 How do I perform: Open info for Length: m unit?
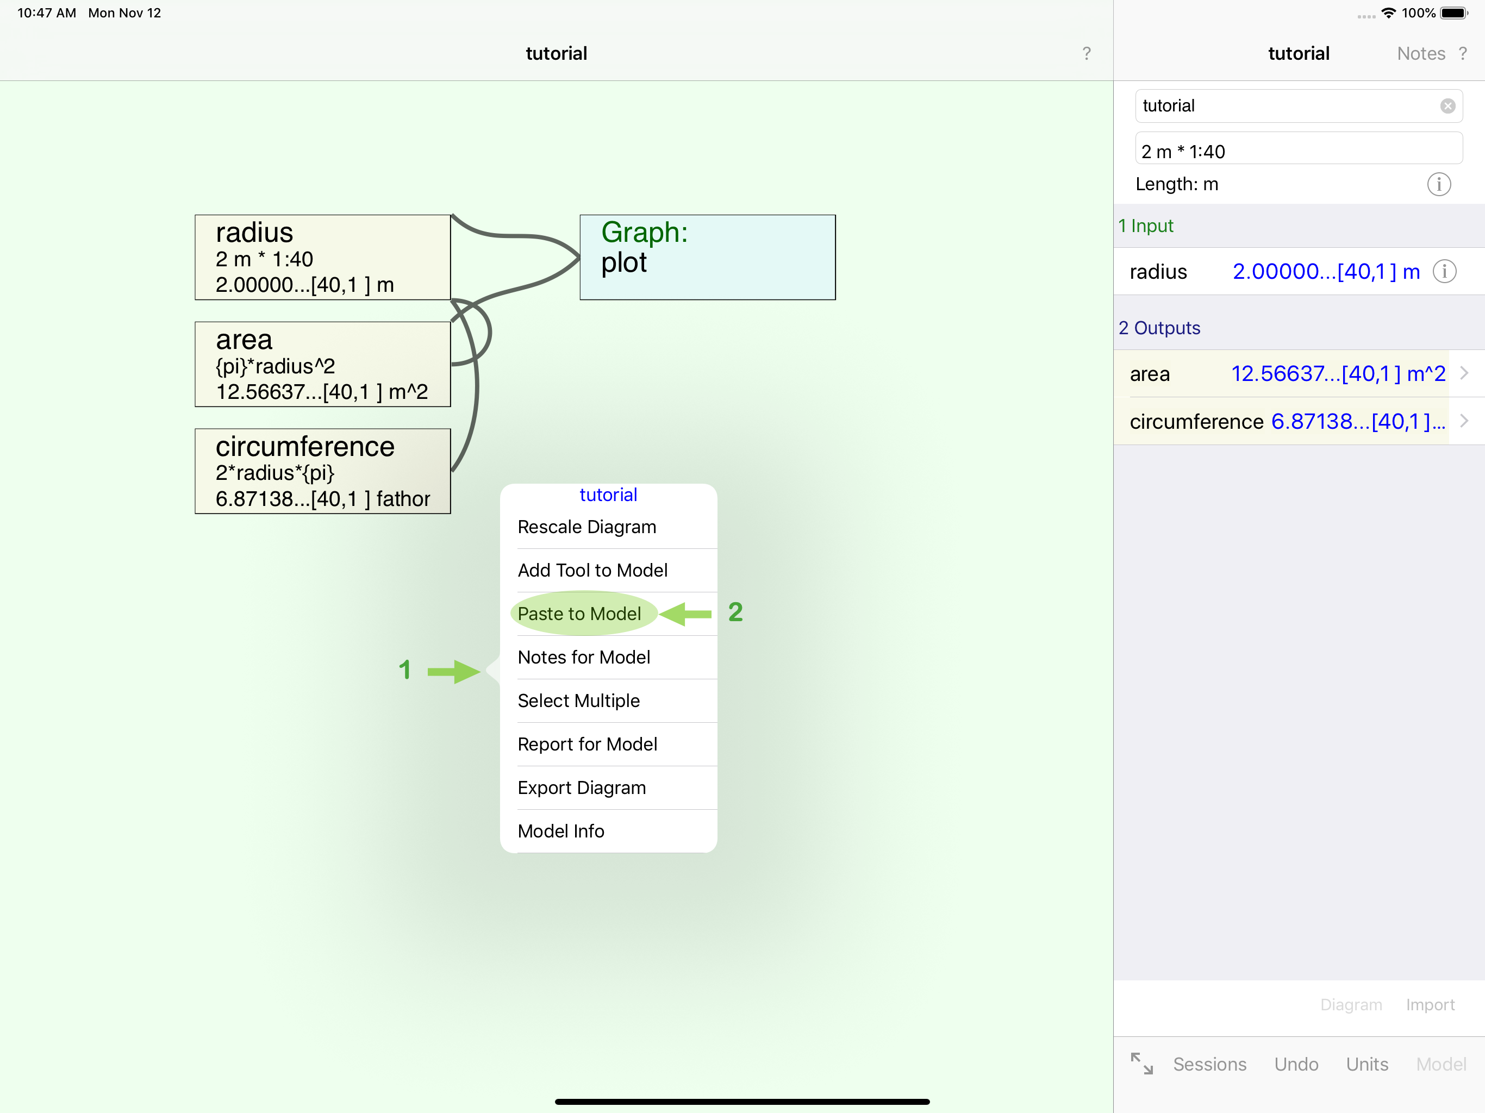click(1439, 184)
